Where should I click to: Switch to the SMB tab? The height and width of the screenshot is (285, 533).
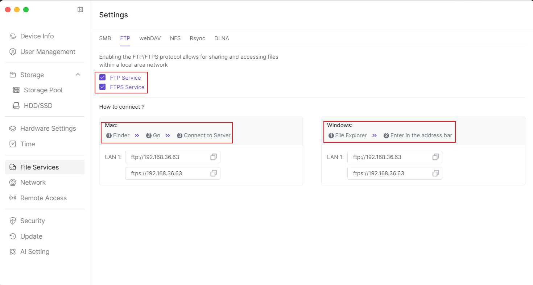point(105,38)
